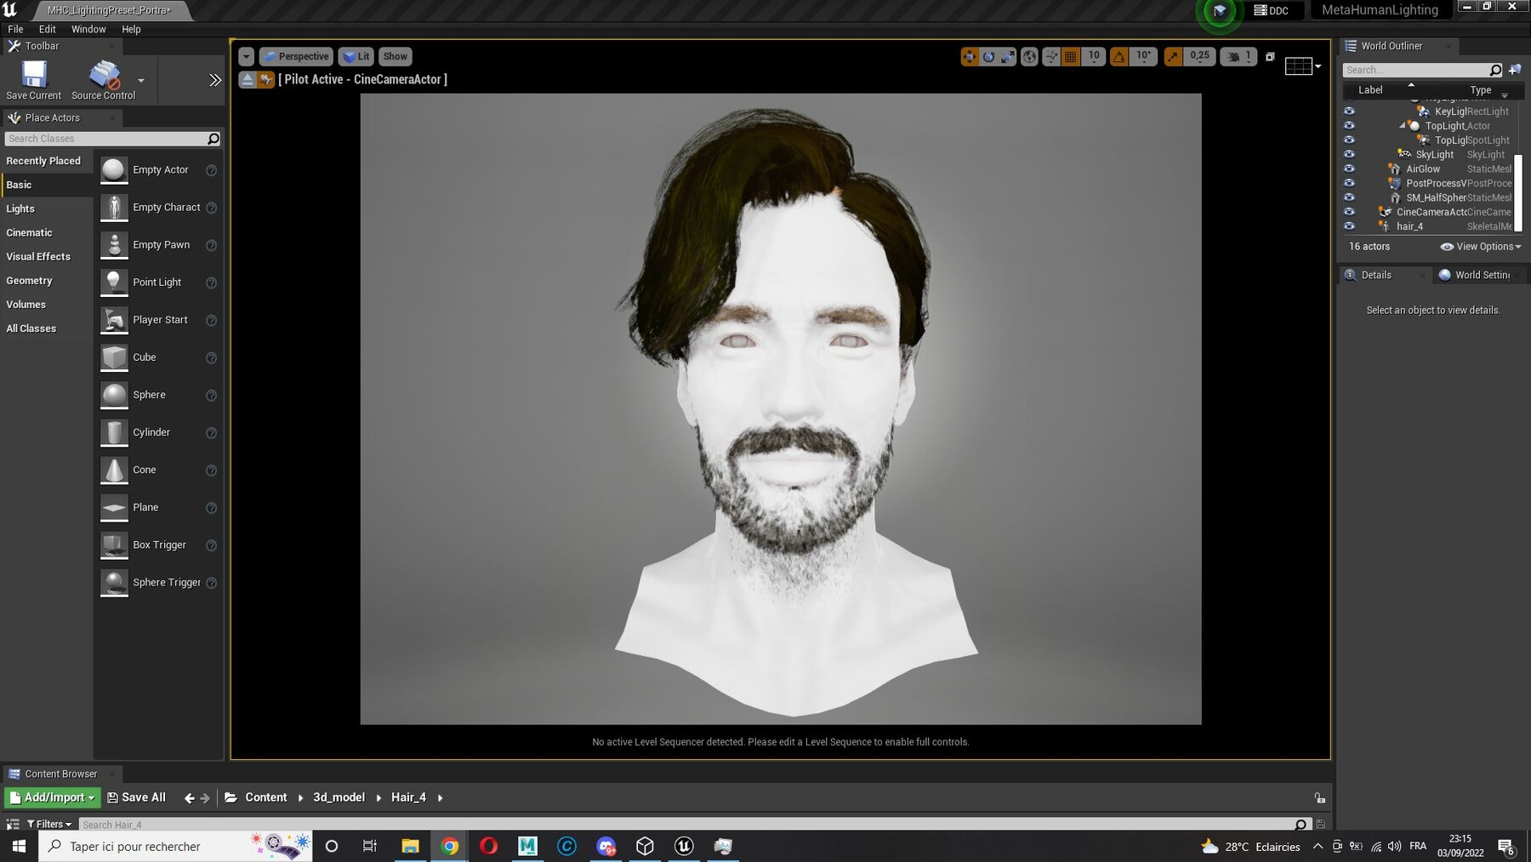Toggle visibility of CineCameraActor
This screenshot has width=1531, height=862.
tap(1349, 211)
